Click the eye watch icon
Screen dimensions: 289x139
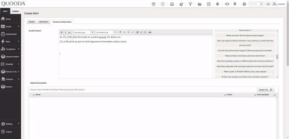click(227, 4)
